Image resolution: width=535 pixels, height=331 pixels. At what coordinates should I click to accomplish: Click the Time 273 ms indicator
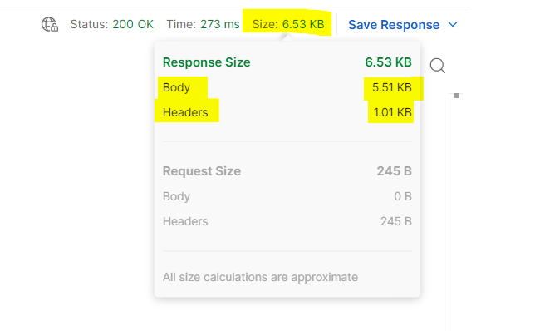tap(203, 24)
